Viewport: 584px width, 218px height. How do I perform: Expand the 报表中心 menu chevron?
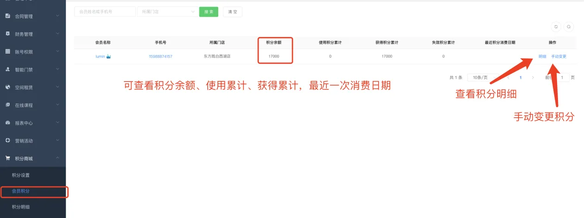[x=57, y=123]
